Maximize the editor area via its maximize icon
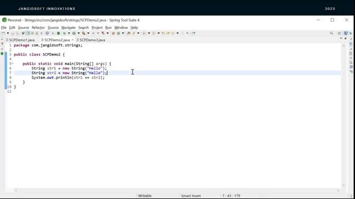Screen dimensions: 355x199 pyautogui.click(x=346, y=39)
